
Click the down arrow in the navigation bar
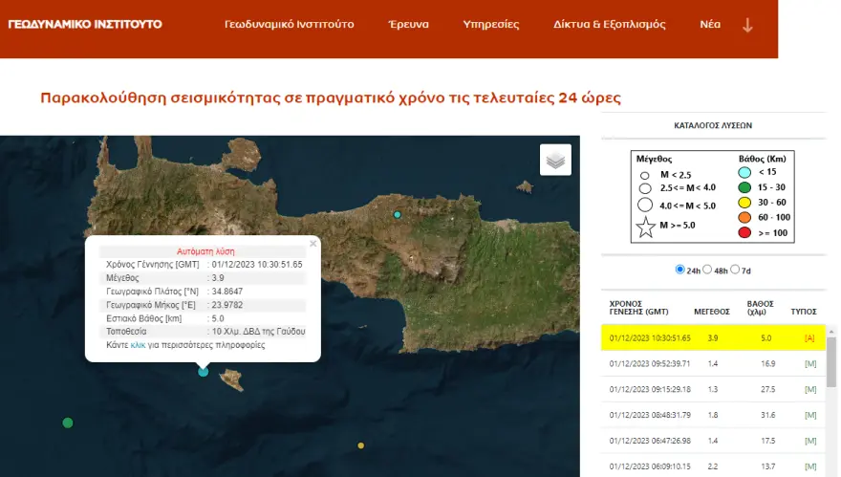coord(747,25)
